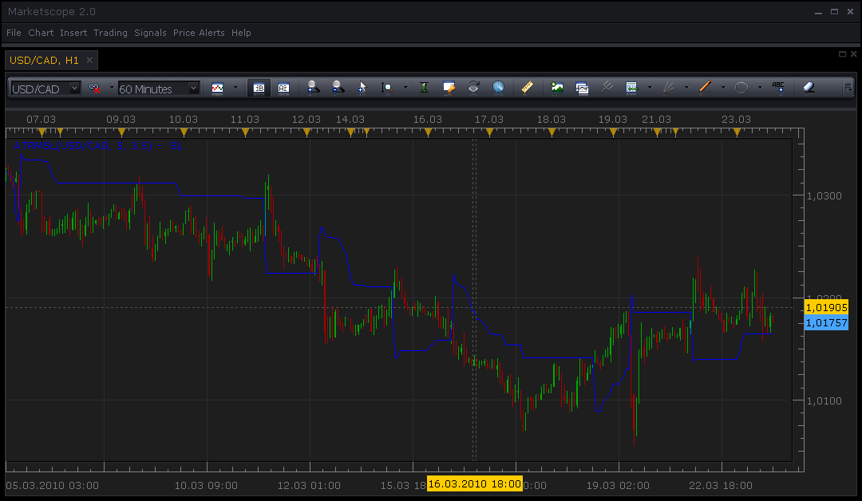The height and width of the screenshot is (501, 862).
Task: Open the Insert menu
Action: (x=73, y=33)
